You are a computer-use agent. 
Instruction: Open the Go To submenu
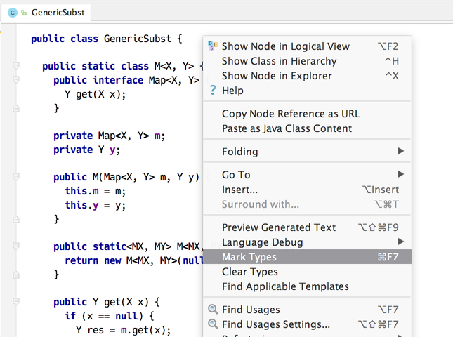(308, 175)
